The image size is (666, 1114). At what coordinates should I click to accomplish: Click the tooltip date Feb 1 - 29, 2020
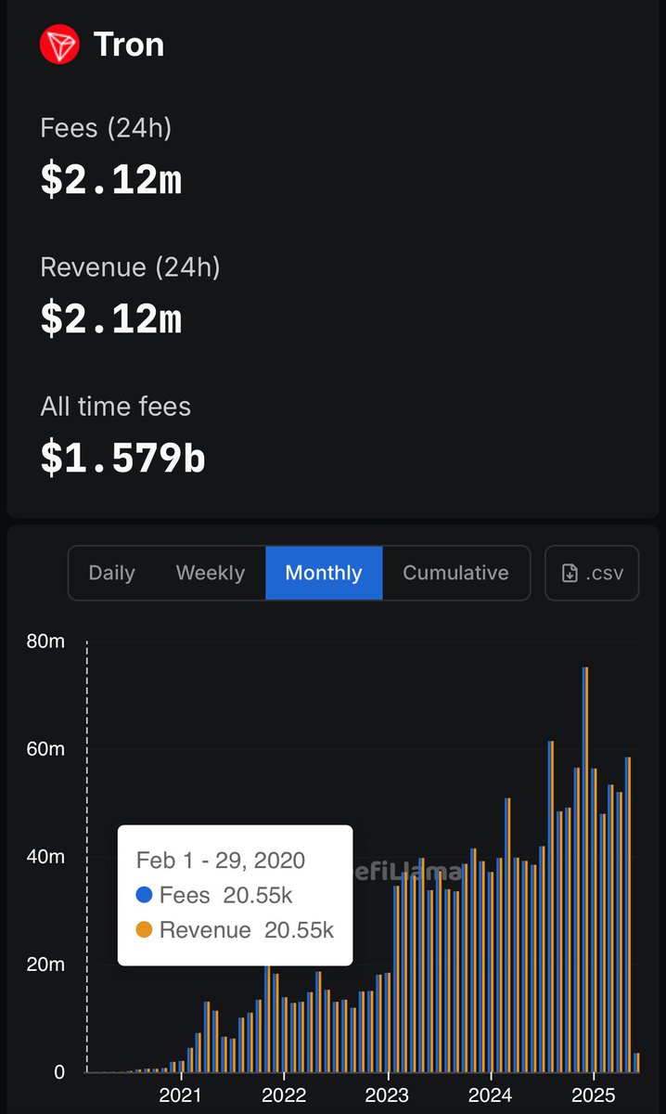pos(221,860)
